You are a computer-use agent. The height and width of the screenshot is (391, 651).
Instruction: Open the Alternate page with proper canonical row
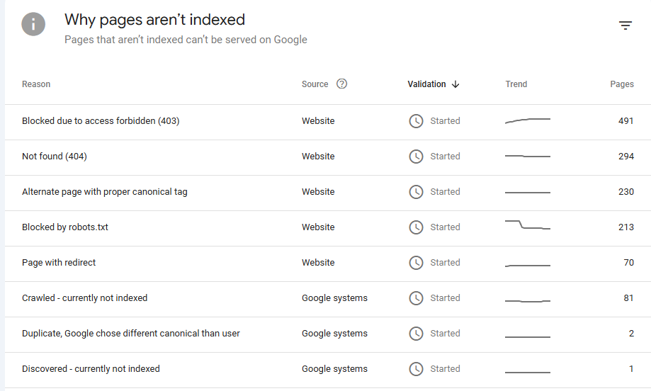(105, 192)
